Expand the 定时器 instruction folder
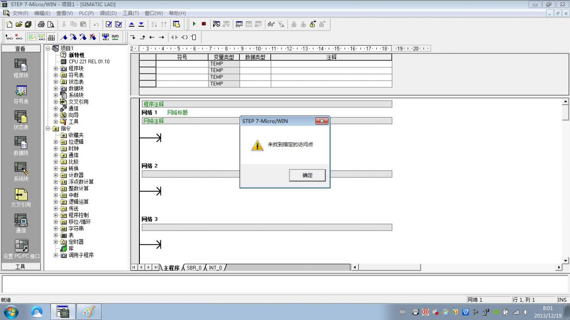Screen dimensions: 570x320 point(56,242)
